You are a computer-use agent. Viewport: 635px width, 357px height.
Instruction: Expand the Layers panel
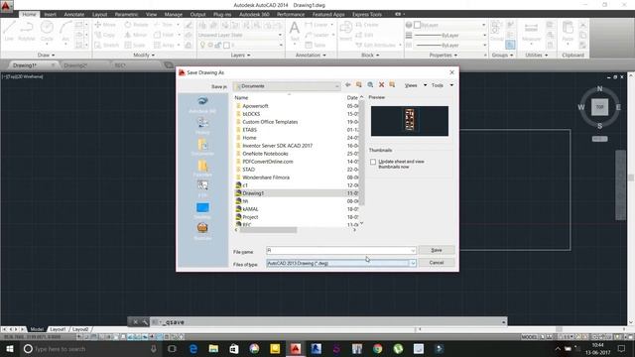click(240, 56)
